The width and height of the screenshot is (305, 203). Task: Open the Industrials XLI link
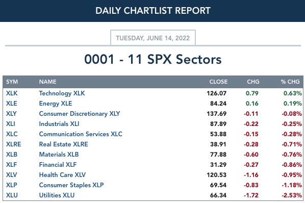(x=59, y=124)
